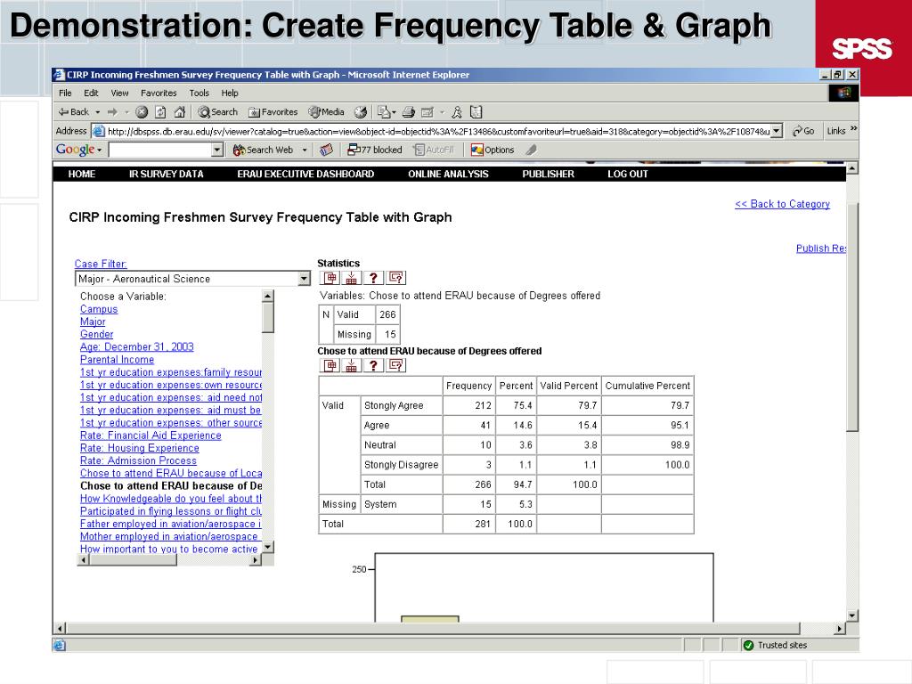Open the Case Filter major dropdown
The image size is (912, 684).
coord(304,279)
